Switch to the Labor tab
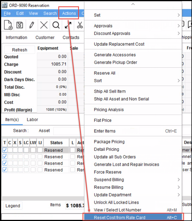Image resolution: width=192 pixels, height=221 pixels. (x=32, y=119)
